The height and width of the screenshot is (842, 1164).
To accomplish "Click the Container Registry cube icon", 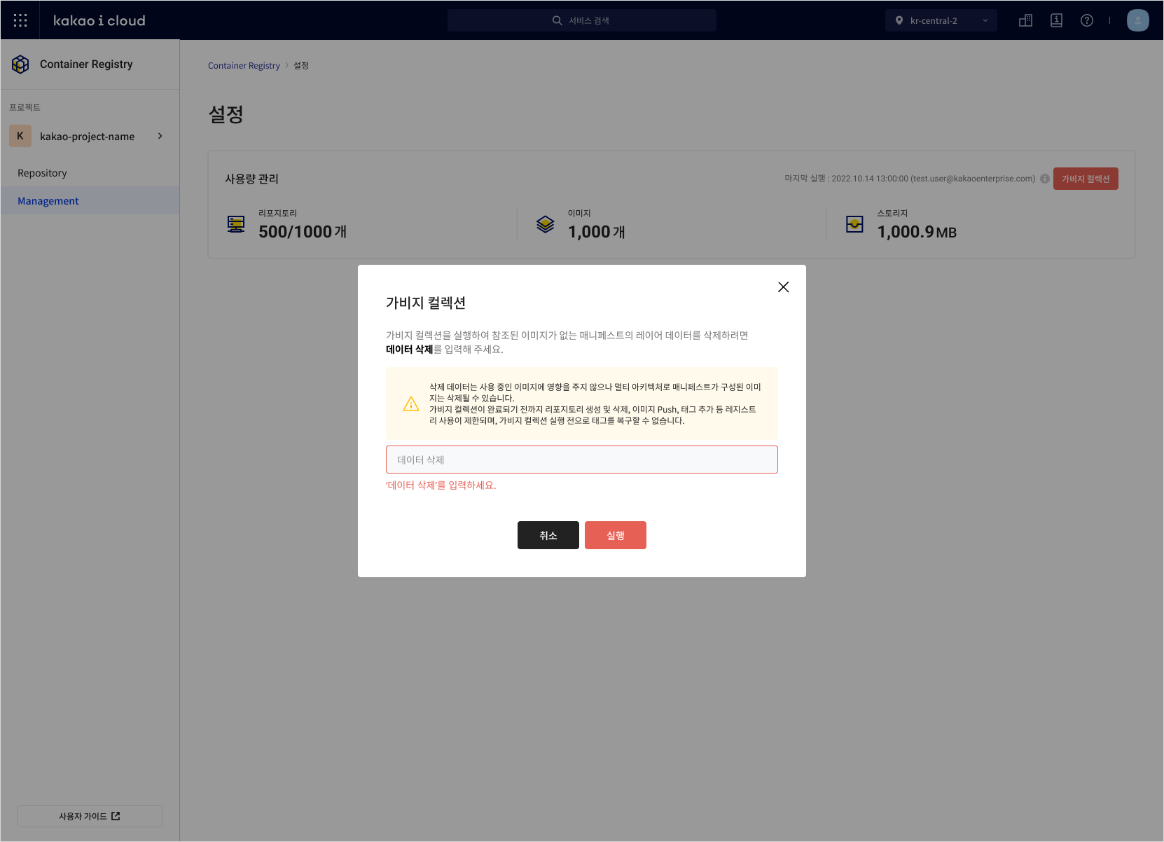I will coord(20,64).
